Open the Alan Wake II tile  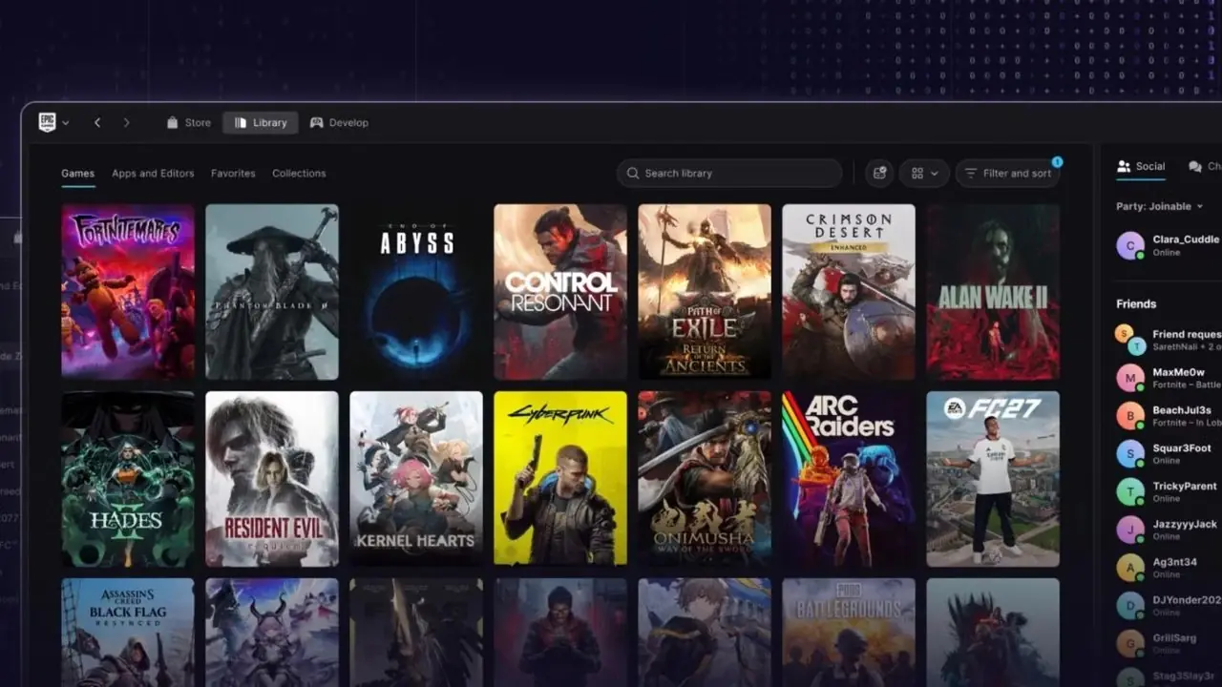coord(993,292)
